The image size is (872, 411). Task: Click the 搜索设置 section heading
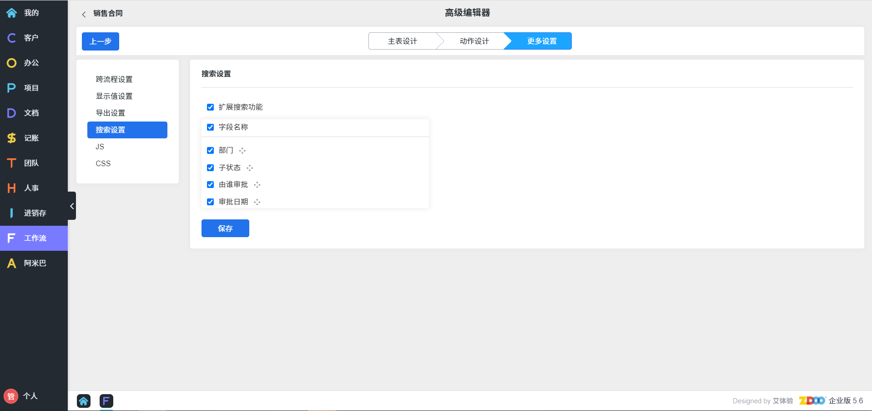[216, 74]
